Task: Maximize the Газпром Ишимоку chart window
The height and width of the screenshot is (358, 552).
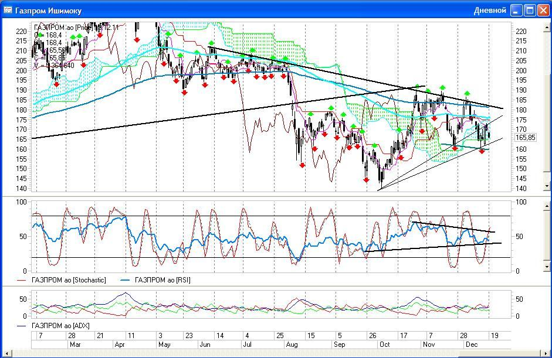Action: pos(530,10)
